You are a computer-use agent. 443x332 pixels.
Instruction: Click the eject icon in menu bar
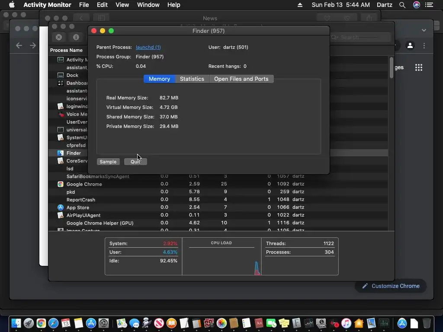pyautogui.click(x=300, y=5)
